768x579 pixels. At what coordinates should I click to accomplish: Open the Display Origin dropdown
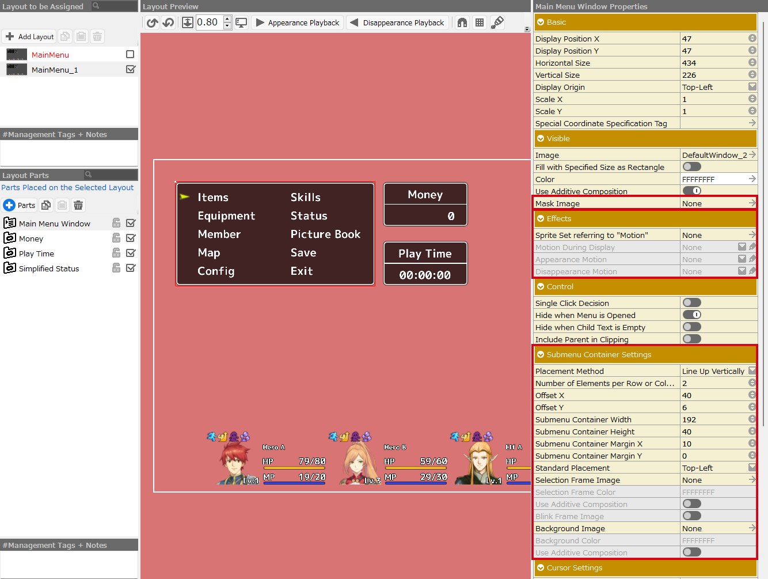pos(752,87)
